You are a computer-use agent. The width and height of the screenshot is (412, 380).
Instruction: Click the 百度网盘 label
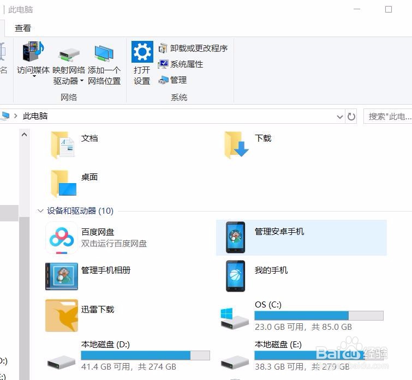[x=98, y=232]
